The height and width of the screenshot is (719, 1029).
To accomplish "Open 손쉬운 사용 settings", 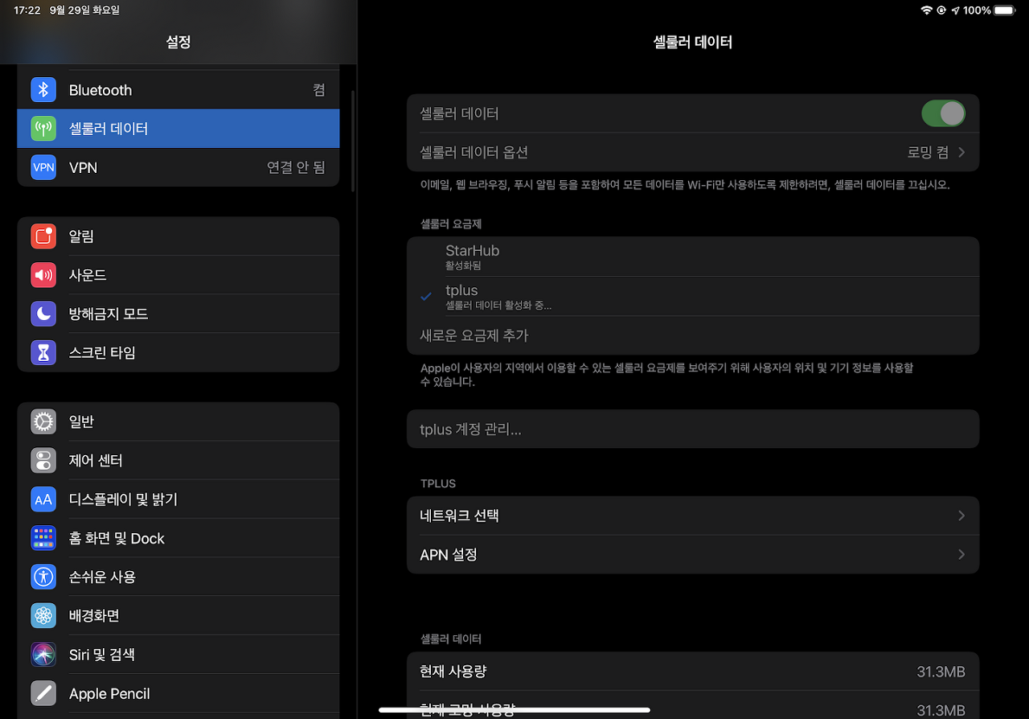I will 178,577.
